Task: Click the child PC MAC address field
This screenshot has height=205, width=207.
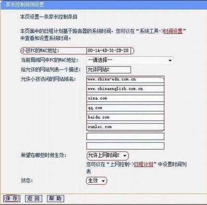Action: (x=108, y=51)
